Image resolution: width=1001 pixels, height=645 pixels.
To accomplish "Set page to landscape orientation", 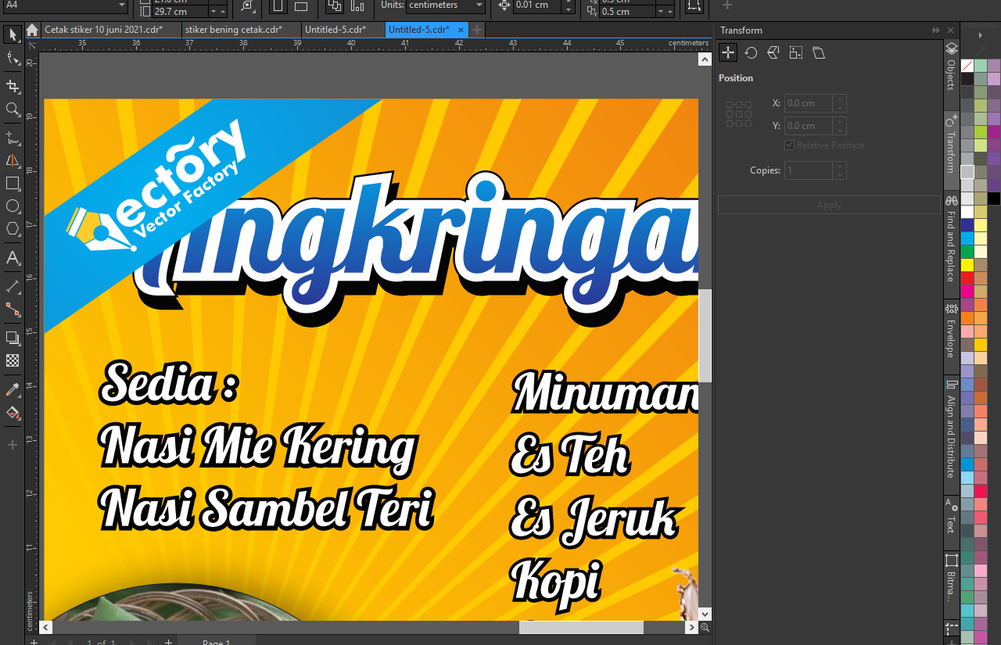I will pos(300,5).
